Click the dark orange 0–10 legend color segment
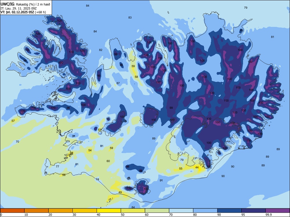 point(12,211)
